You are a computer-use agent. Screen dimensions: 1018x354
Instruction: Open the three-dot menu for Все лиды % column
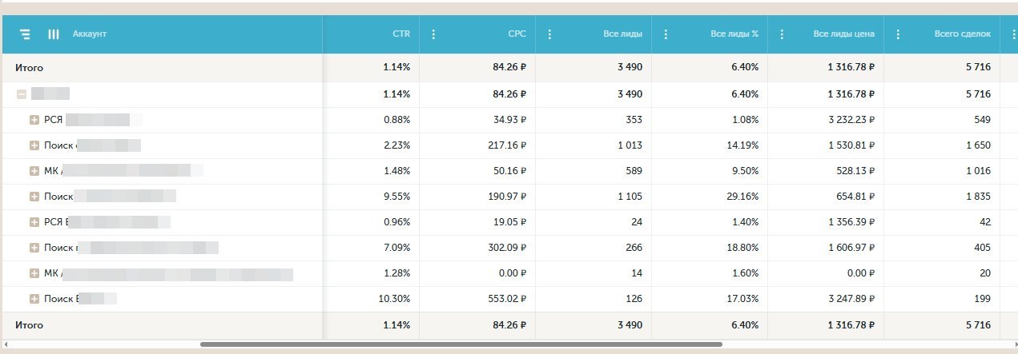pos(666,34)
